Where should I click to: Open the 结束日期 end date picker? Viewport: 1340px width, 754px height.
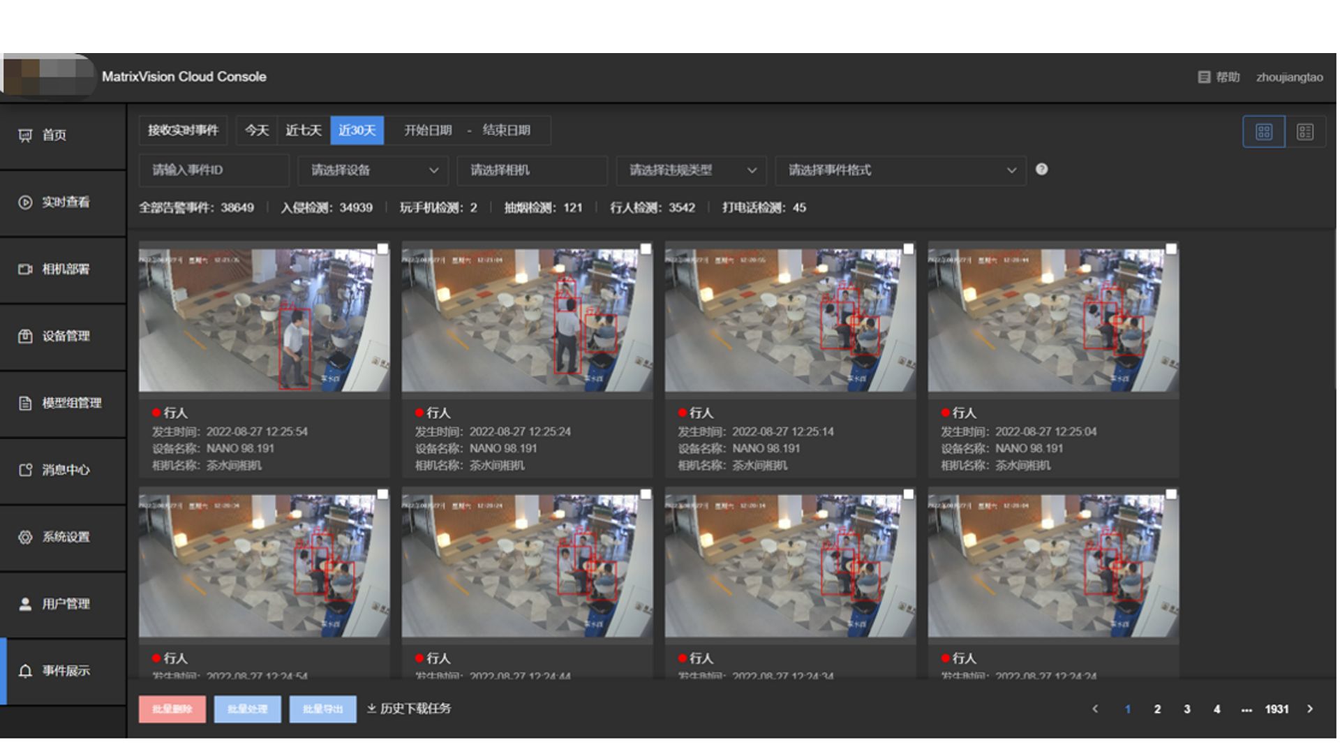point(507,131)
